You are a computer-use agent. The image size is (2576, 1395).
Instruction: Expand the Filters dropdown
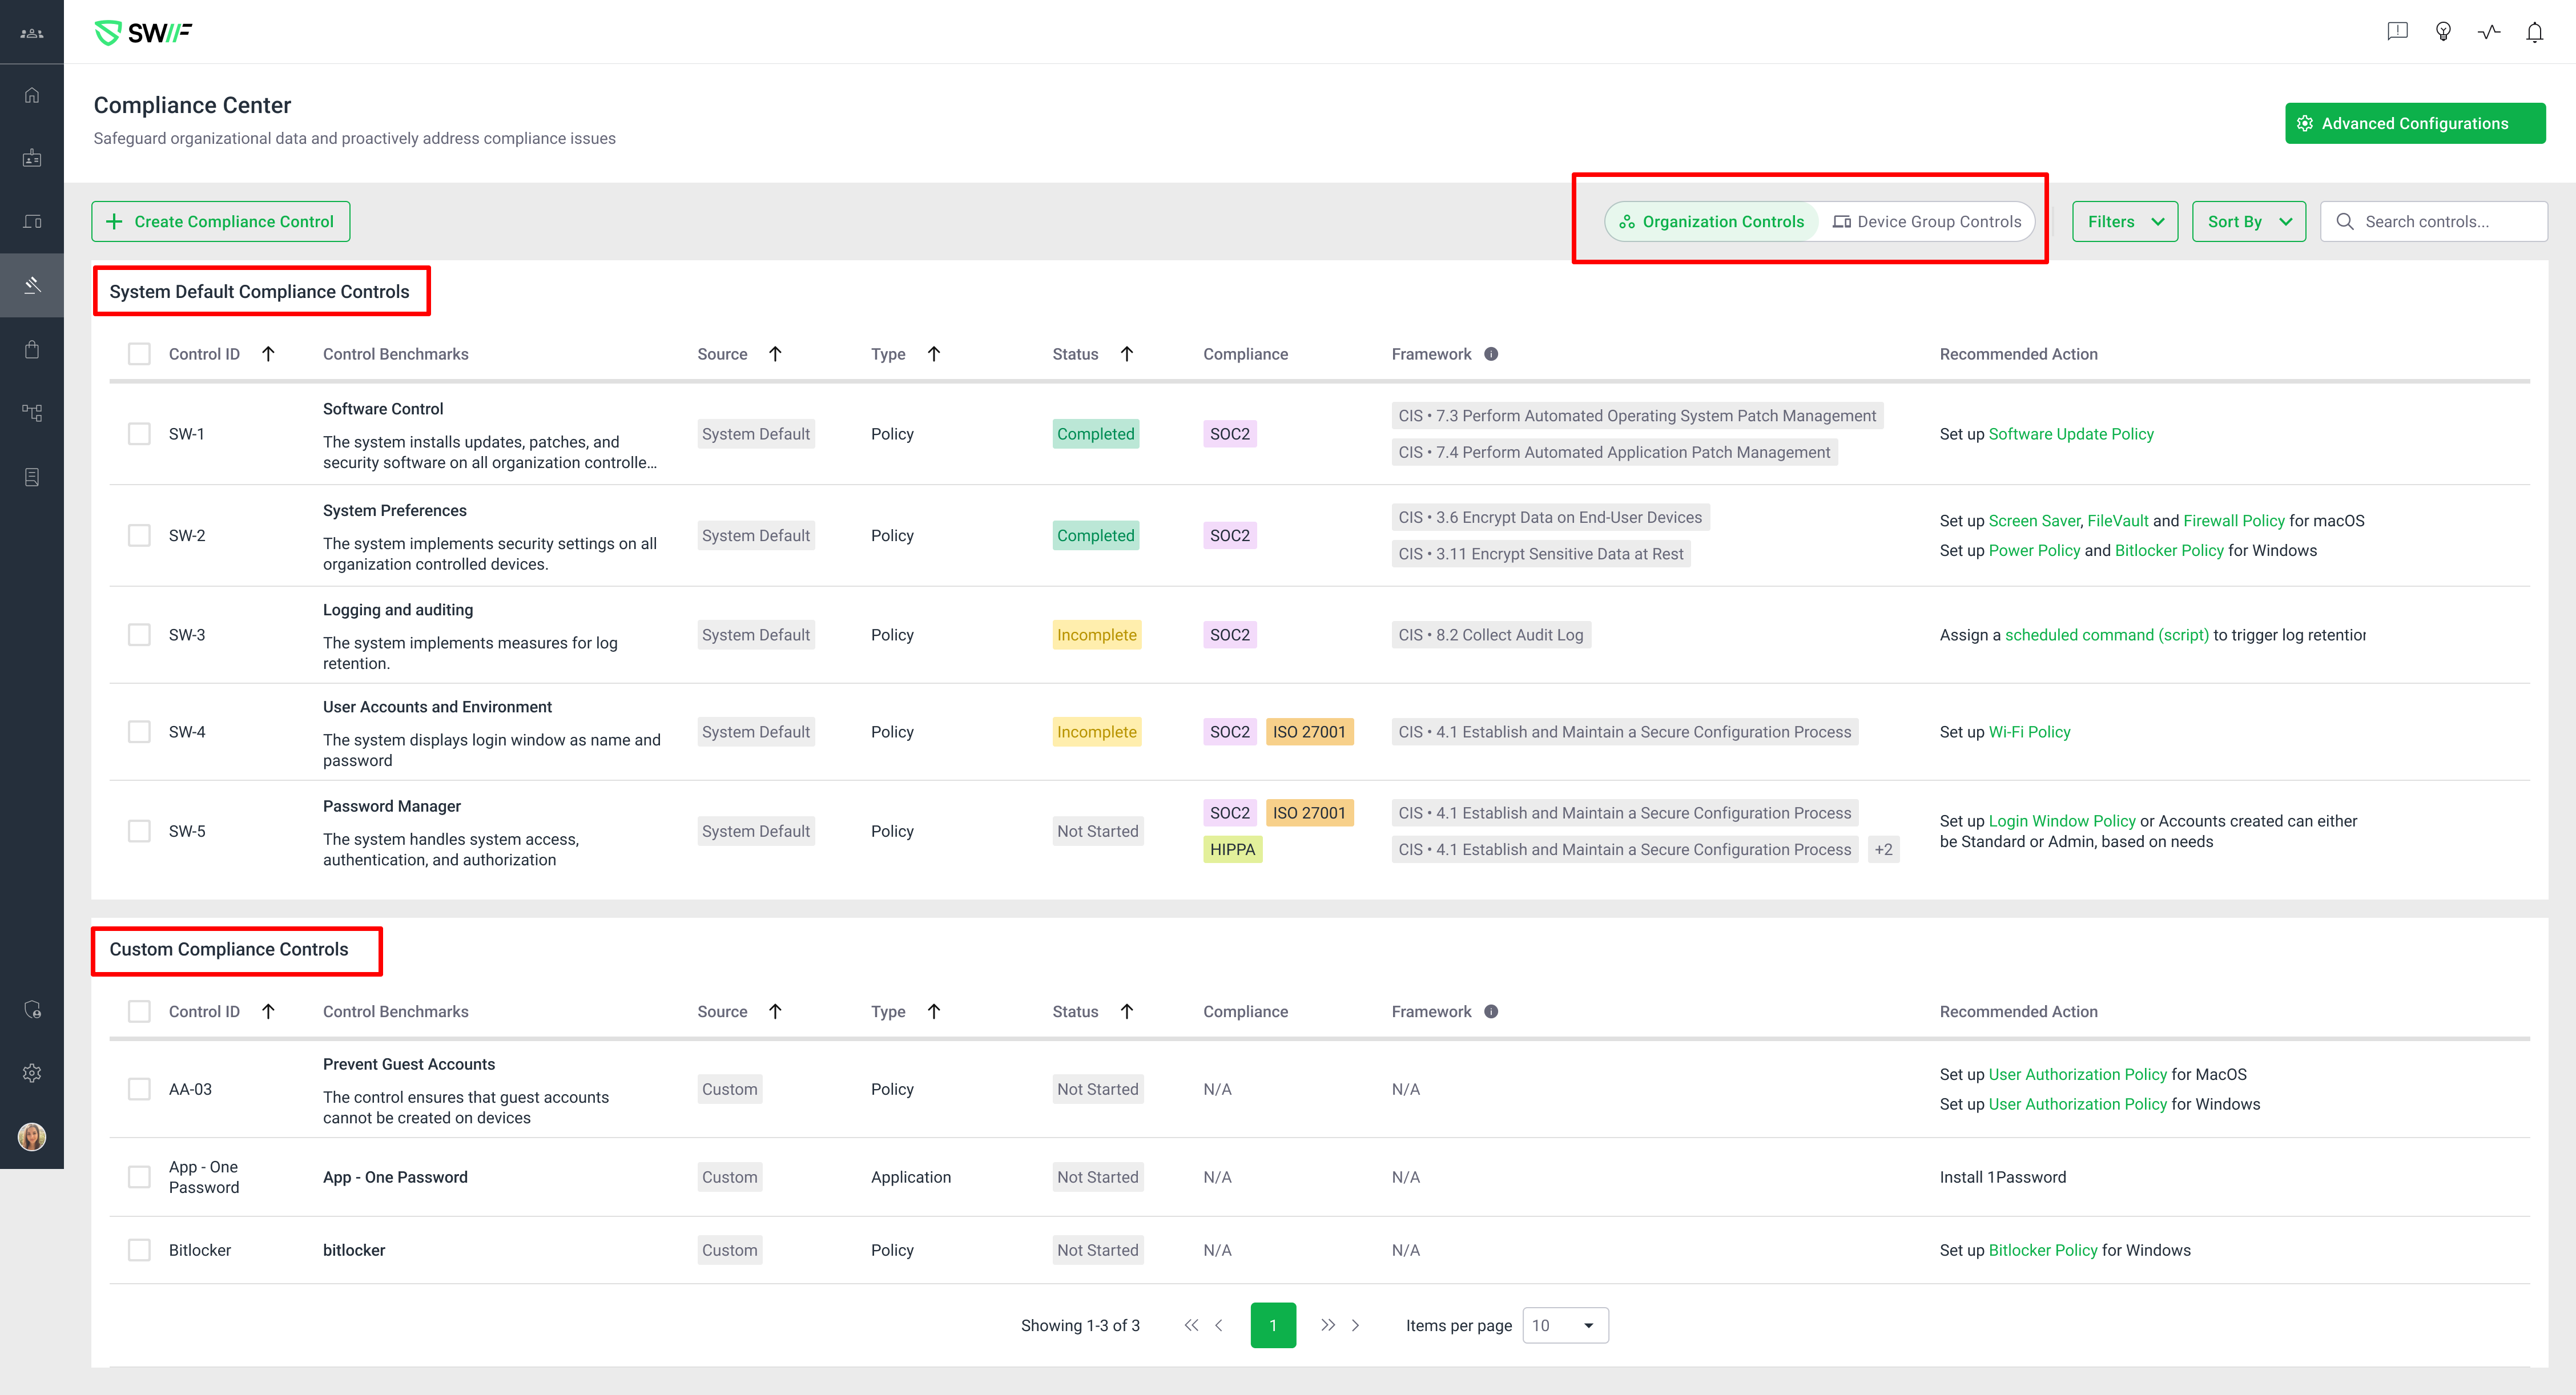pyautogui.click(x=2125, y=222)
